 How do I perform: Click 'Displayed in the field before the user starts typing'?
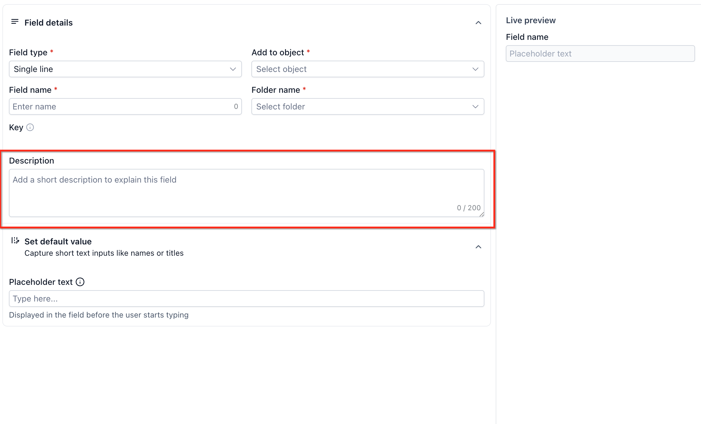pos(99,315)
